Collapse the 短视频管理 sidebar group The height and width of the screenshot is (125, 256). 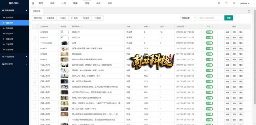tap(14, 10)
